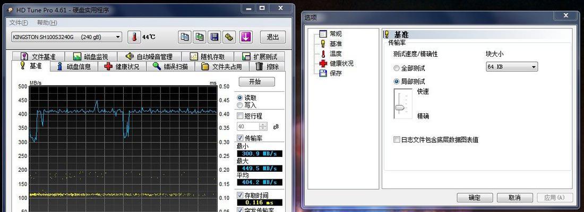Open the 文件基准 tab
The width and height of the screenshot is (584, 212).
pyautogui.click(x=38, y=57)
